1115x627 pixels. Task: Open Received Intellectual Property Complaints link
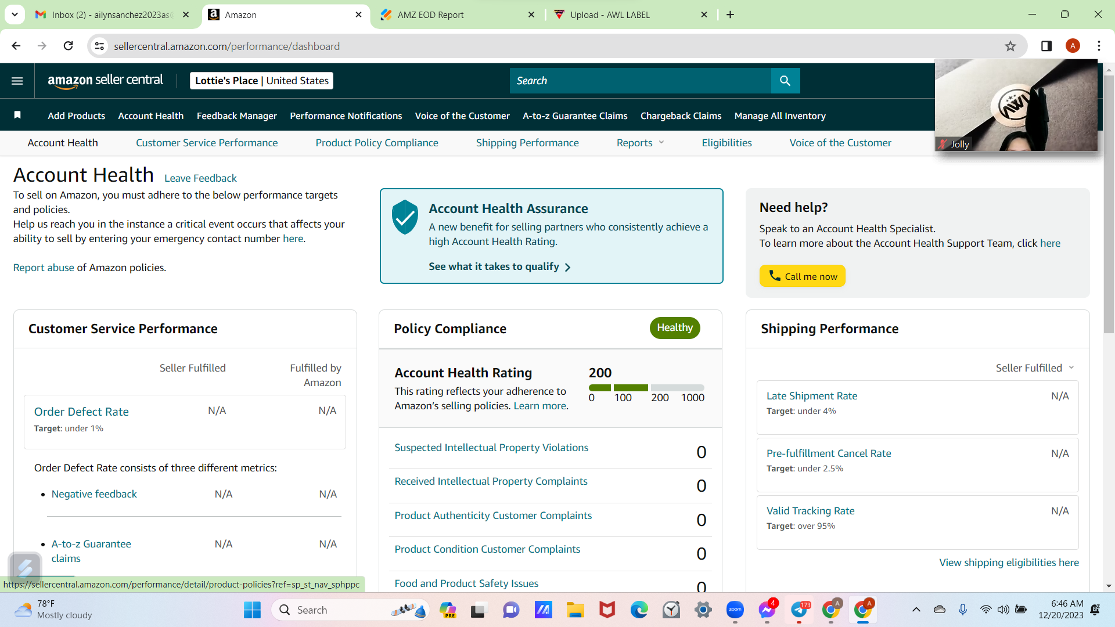[491, 481]
